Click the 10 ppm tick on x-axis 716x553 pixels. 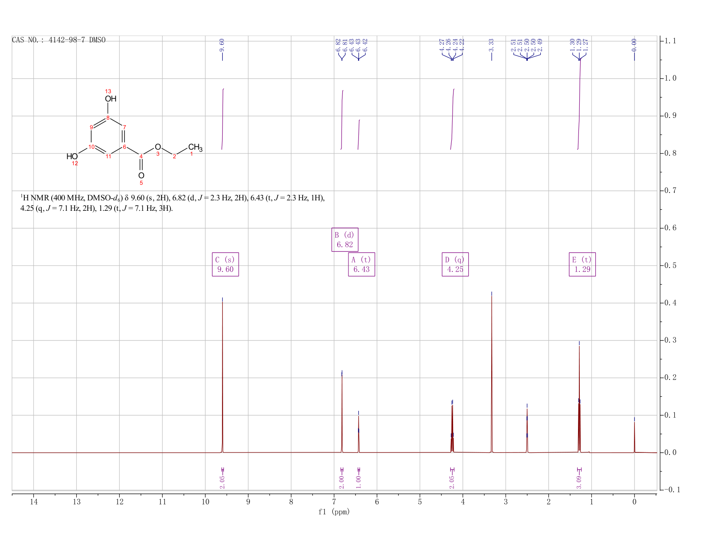(x=205, y=502)
